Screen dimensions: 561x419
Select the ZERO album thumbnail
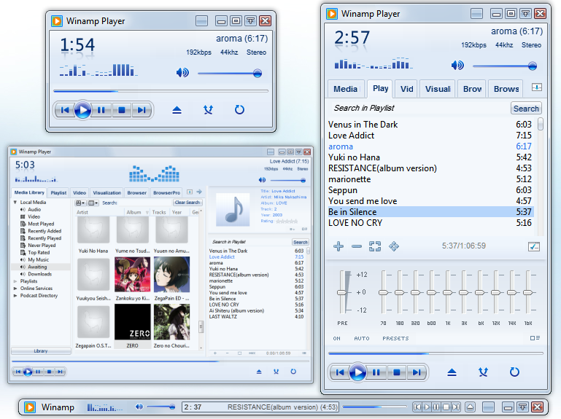click(x=132, y=322)
